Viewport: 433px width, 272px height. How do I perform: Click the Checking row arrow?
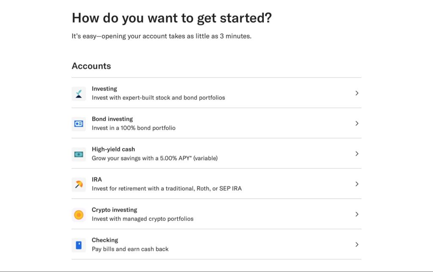(357, 245)
